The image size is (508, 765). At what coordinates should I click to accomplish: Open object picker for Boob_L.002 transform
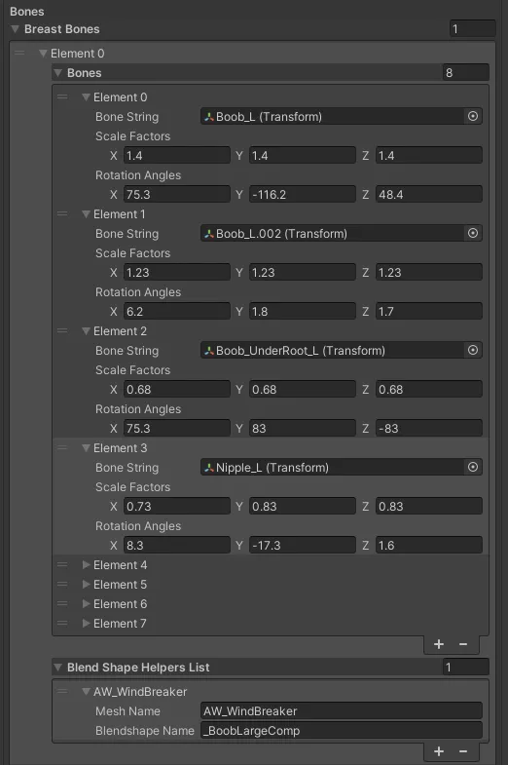(x=472, y=233)
